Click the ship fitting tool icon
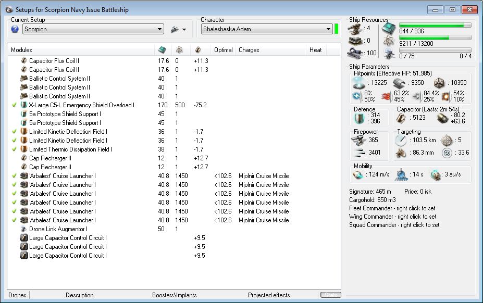 pos(175,30)
